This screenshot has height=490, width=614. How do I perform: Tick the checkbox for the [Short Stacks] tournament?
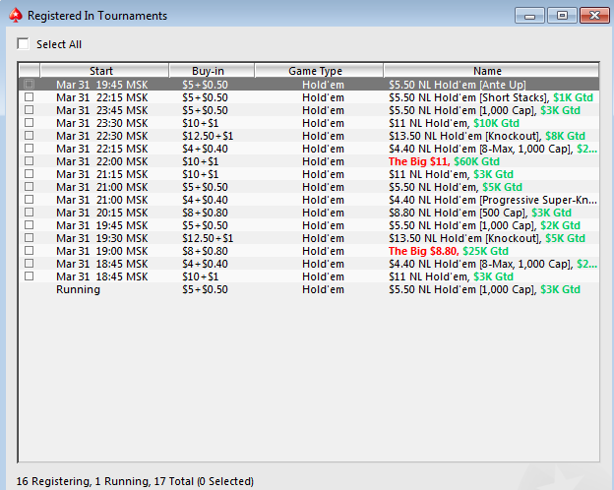(x=29, y=97)
